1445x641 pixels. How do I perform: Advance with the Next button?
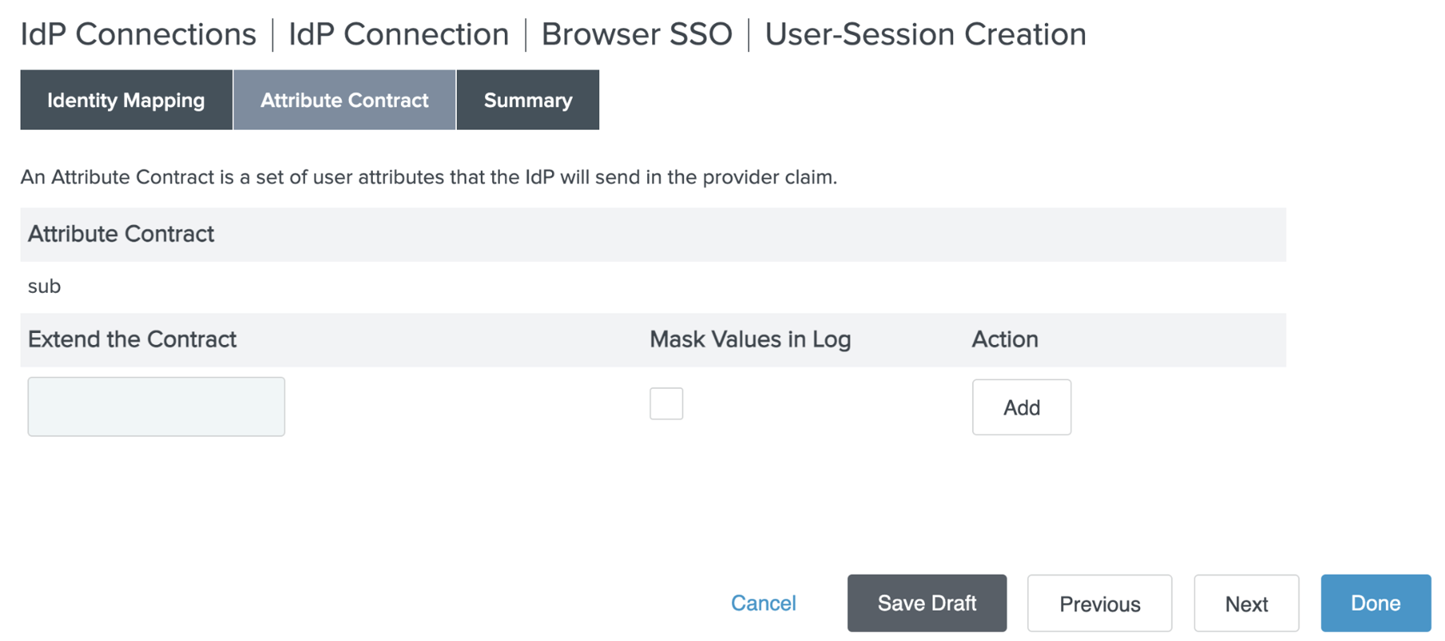[1246, 603]
